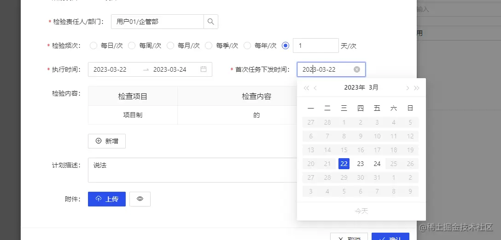The width and height of the screenshot is (501, 240).
Task: Go to next month in calendar
Action: pos(408,88)
